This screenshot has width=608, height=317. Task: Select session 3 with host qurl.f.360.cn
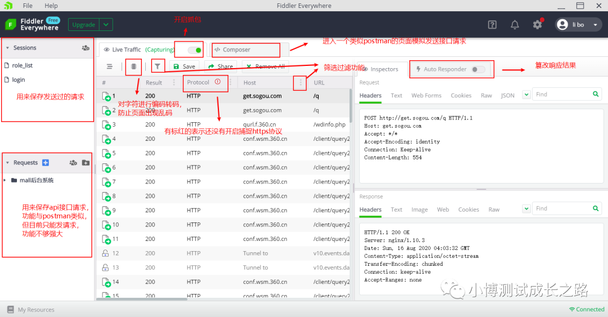pos(224,124)
